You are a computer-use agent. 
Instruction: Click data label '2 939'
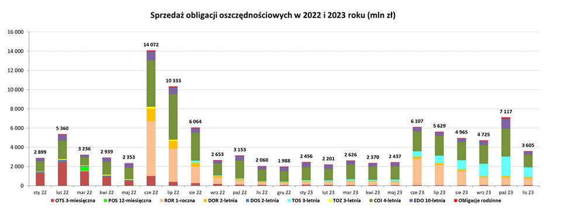point(106,152)
